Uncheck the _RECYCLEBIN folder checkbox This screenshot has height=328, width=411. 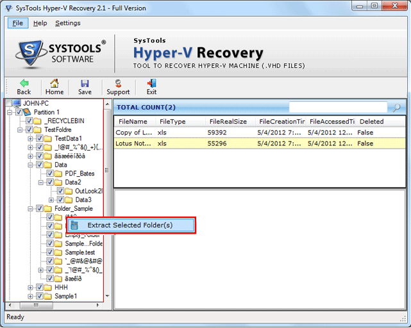click(x=29, y=120)
